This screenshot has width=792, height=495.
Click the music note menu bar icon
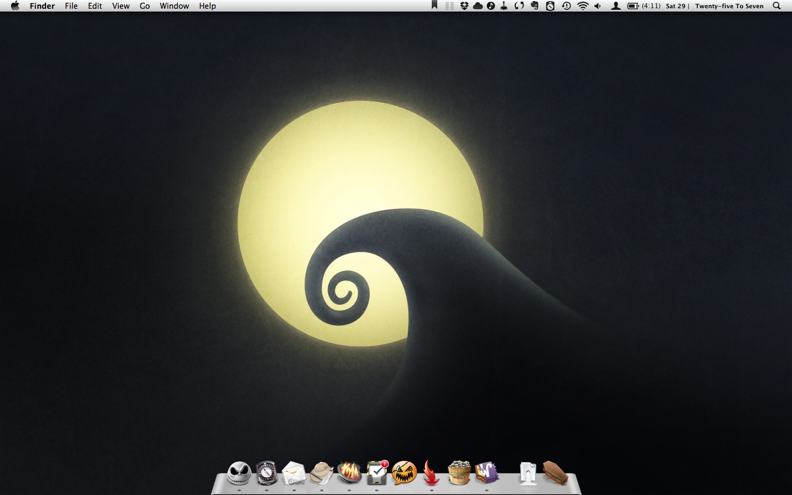tap(491, 6)
